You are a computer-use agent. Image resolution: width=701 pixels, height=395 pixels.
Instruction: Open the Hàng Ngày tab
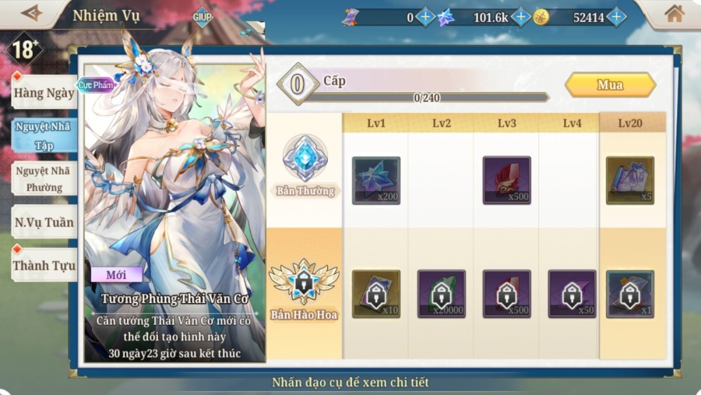tap(44, 93)
